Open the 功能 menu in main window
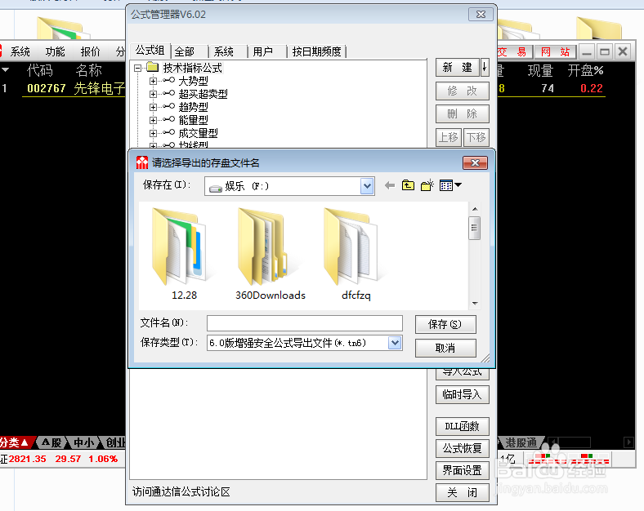 pyautogui.click(x=55, y=51)
